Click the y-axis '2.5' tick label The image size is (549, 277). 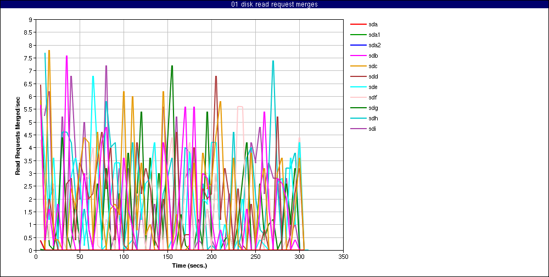point(29,186)
